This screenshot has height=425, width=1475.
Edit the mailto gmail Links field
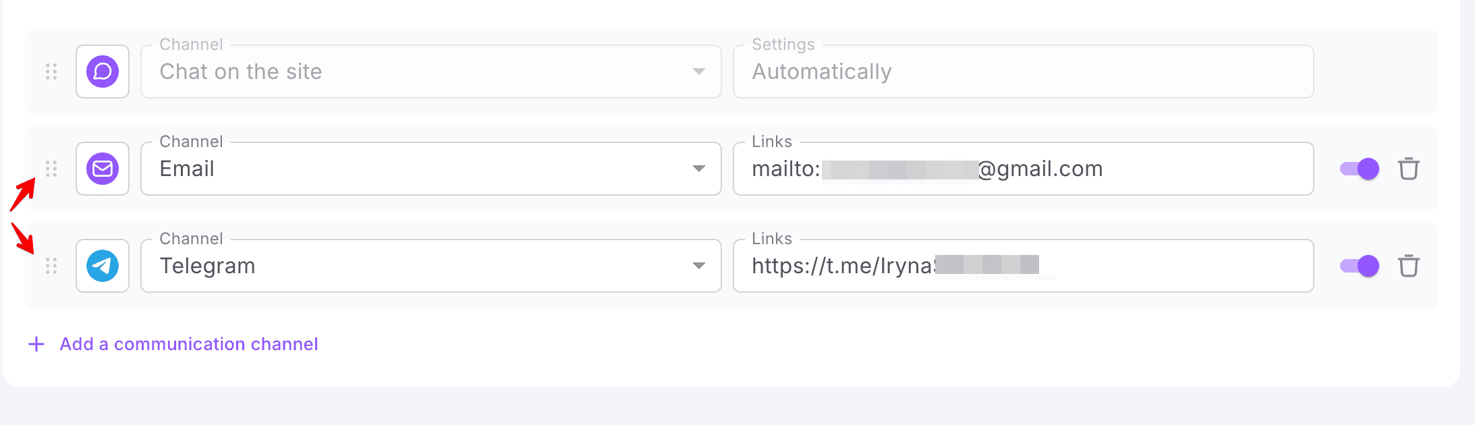click(1023, 169)
